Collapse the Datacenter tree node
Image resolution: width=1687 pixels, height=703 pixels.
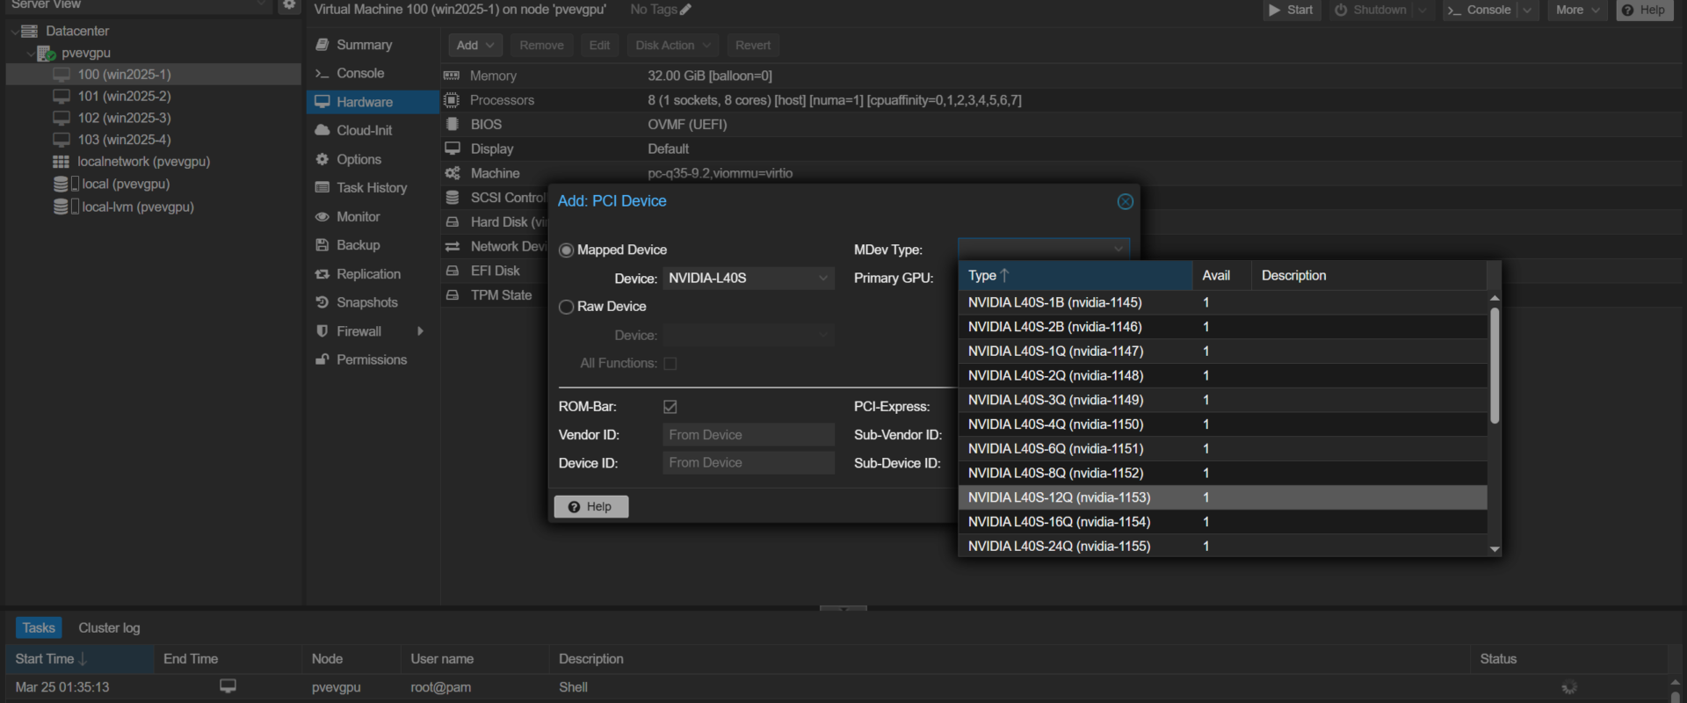coord(14,31)
